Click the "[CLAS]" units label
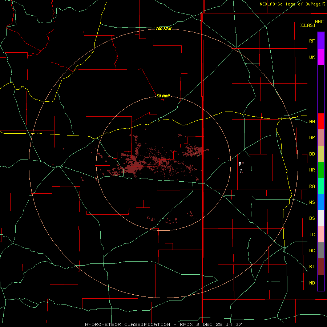The height and width of the screenshot is (327, 327). (307, 25)
